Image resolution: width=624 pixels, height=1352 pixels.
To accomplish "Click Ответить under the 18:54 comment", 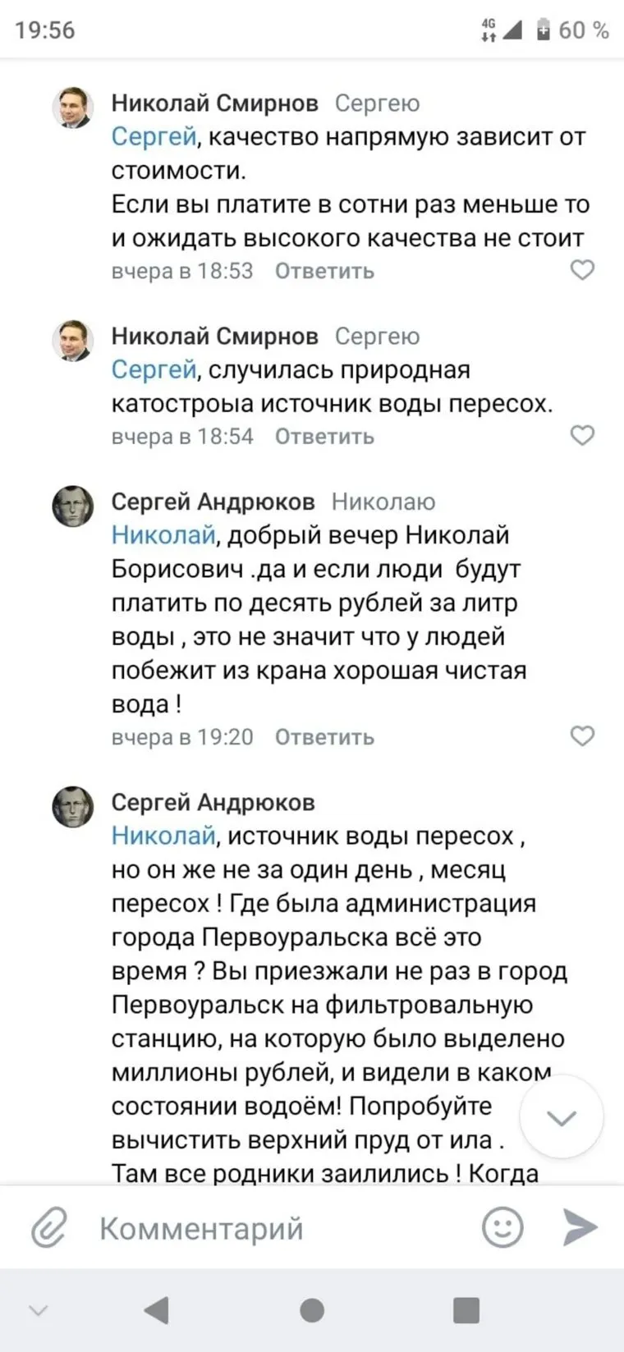I will (324, 436).
